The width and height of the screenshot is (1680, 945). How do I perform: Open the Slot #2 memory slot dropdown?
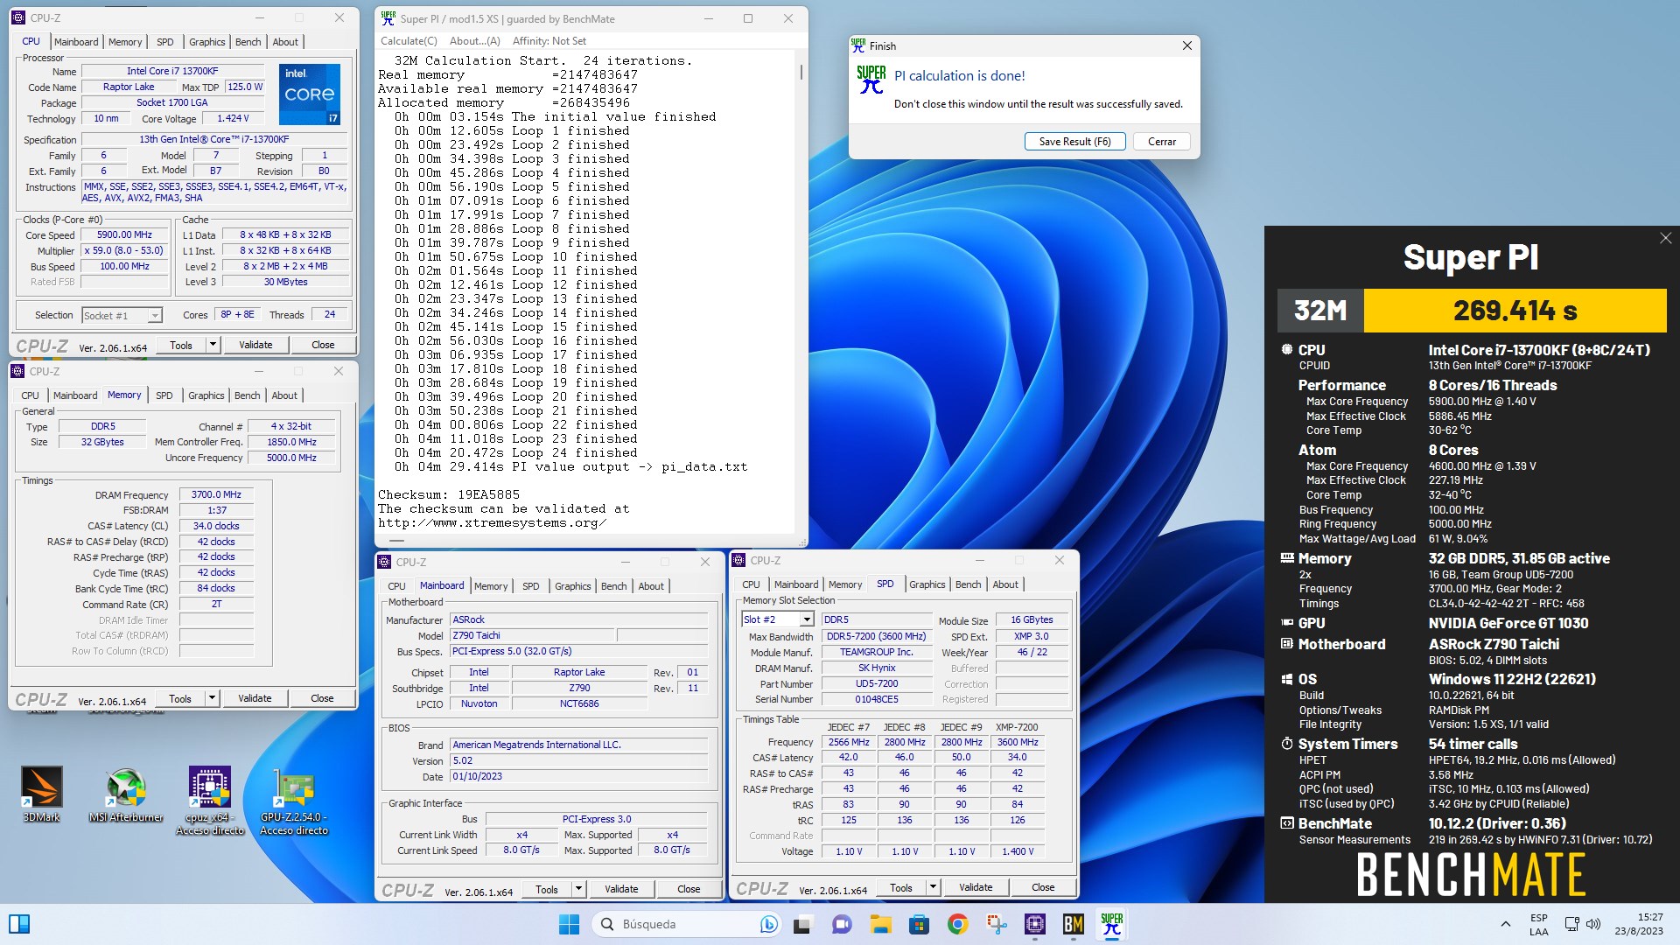[x=806, y=619]
